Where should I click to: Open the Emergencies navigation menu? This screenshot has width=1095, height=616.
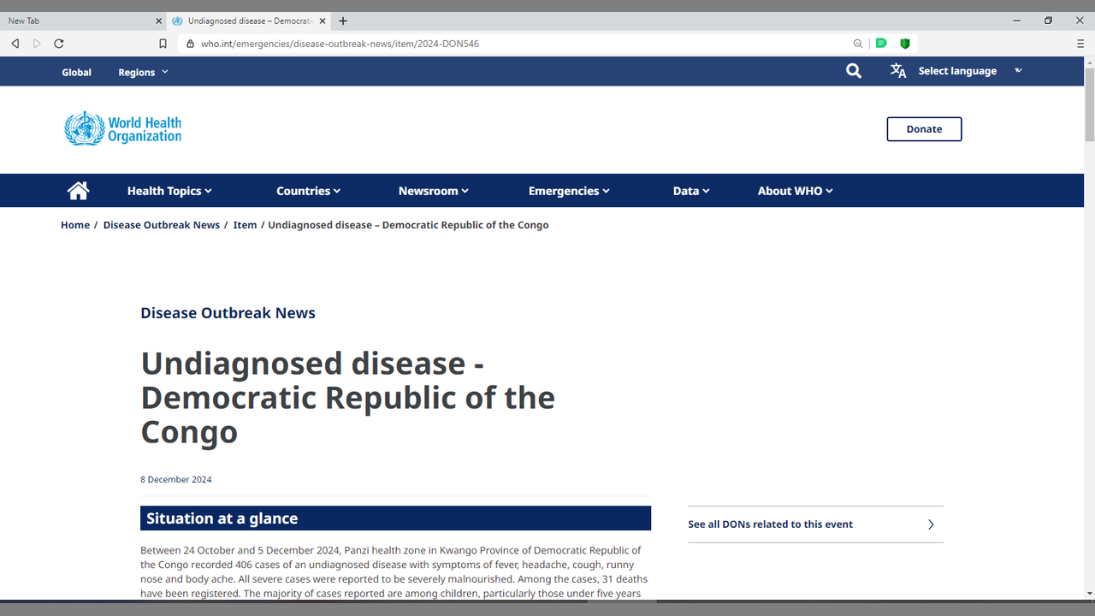[569, 191]
